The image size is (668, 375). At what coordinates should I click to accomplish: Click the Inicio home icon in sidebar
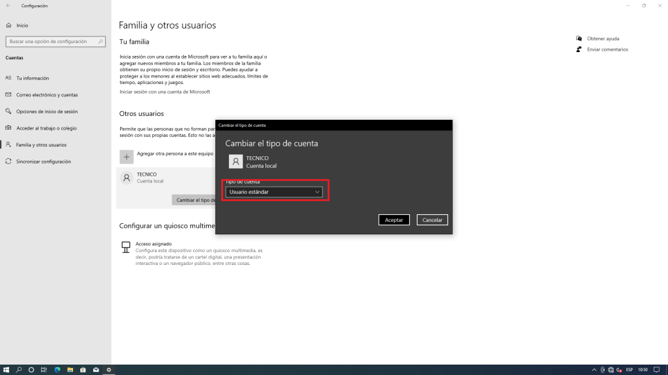click(8, 25)
